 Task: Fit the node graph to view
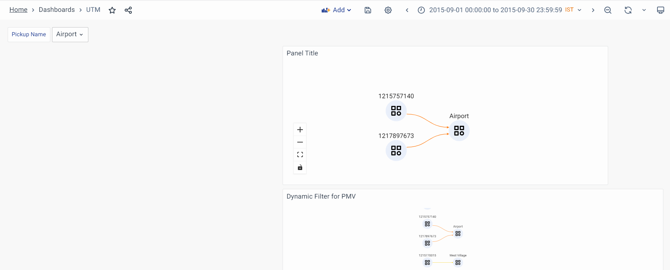click(300, 155)
